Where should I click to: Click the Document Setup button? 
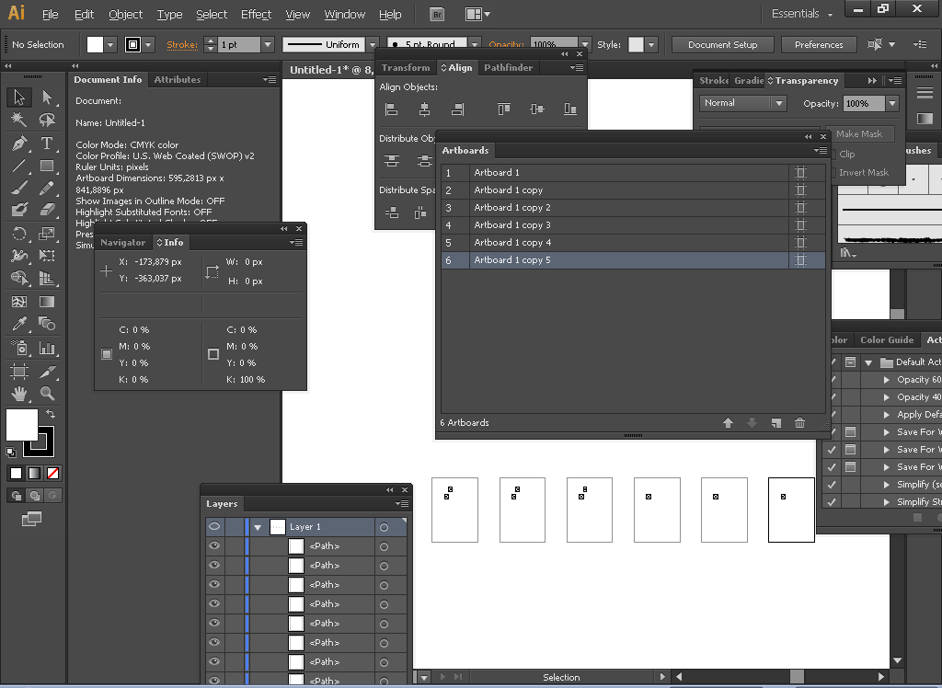(x=722, y=44)
